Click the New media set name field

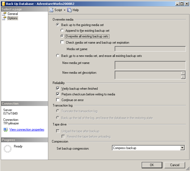click(150, 65)
